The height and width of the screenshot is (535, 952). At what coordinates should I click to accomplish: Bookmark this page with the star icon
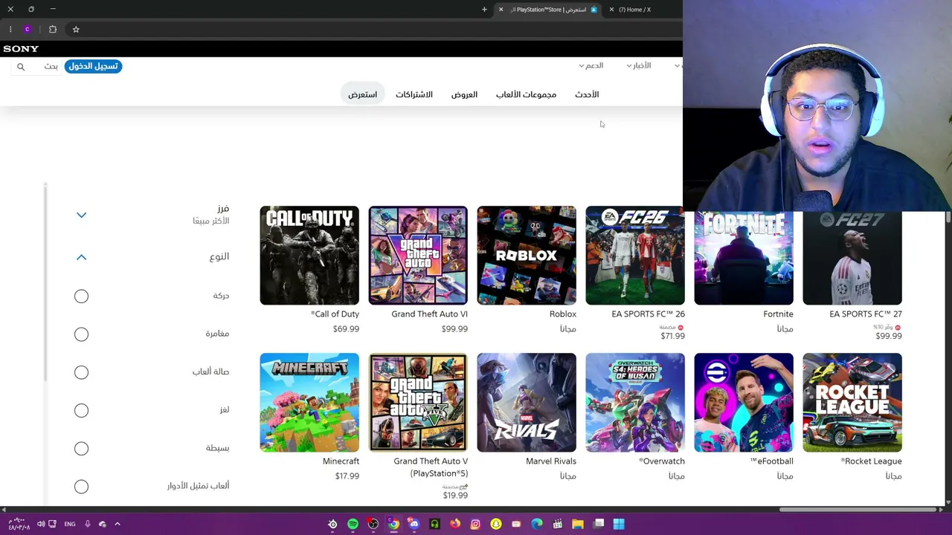click(76, 29)
